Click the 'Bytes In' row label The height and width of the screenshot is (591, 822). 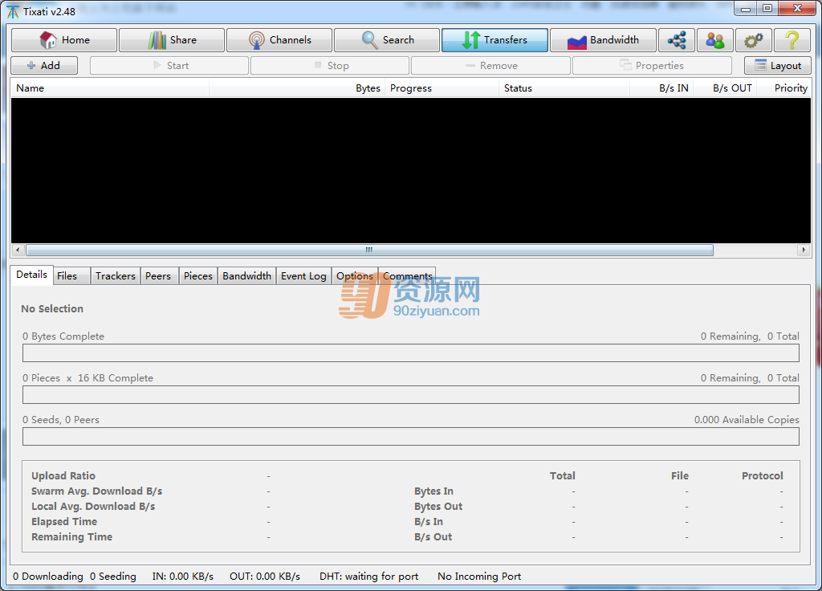click(x=434, y=491)
